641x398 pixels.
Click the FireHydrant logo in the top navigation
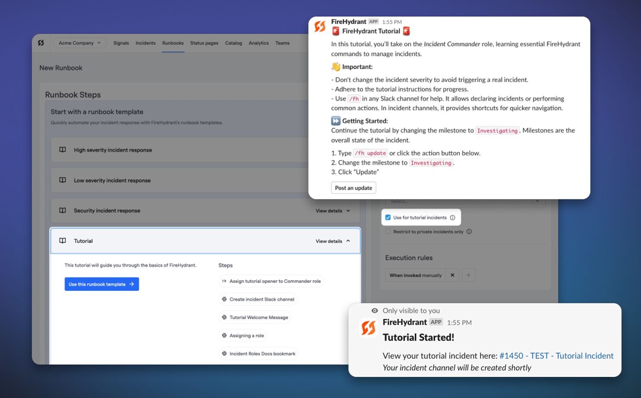[x=41, y=43]
